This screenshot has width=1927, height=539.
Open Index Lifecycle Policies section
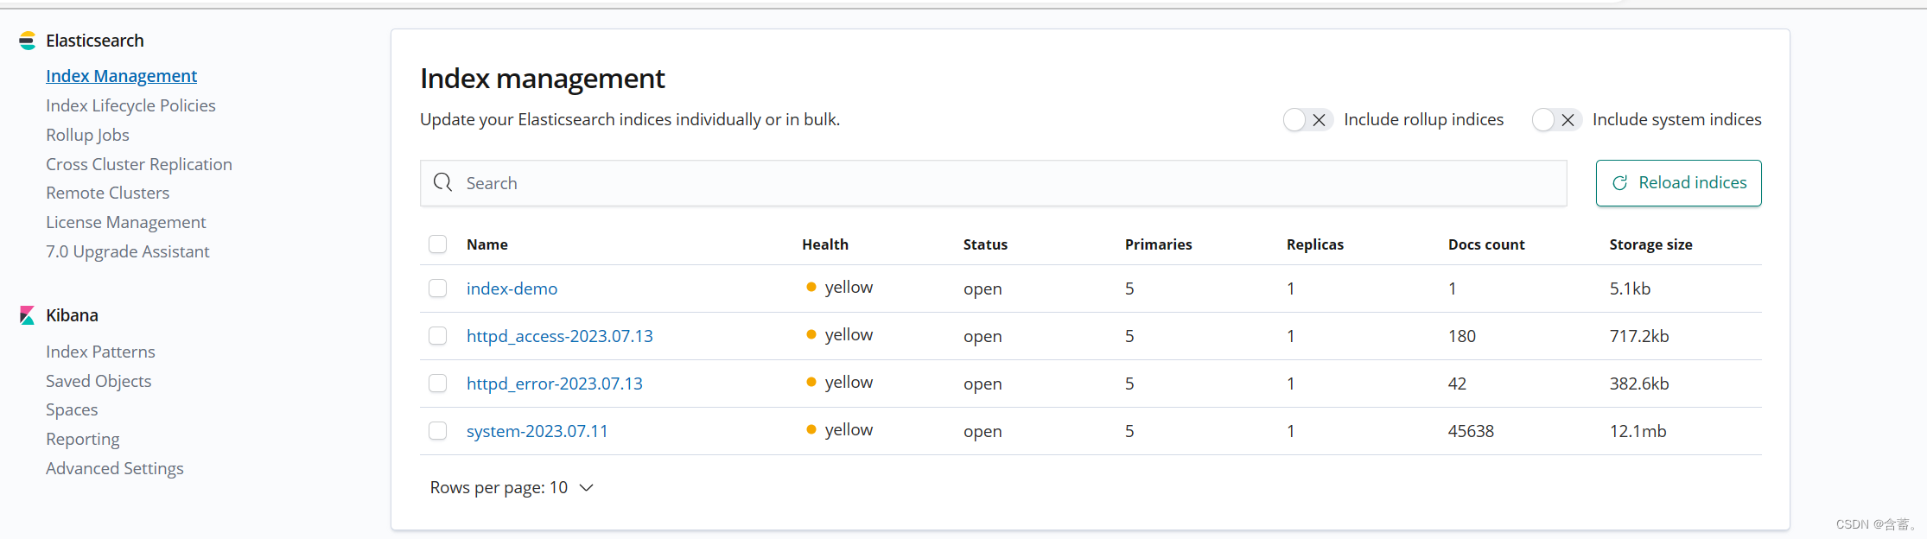point(130,105)
